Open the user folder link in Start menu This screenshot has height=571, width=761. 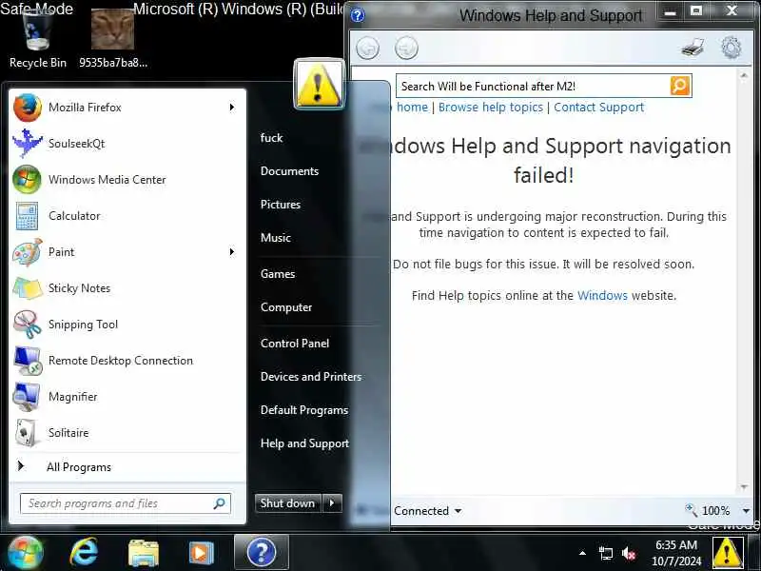[271, 138]
